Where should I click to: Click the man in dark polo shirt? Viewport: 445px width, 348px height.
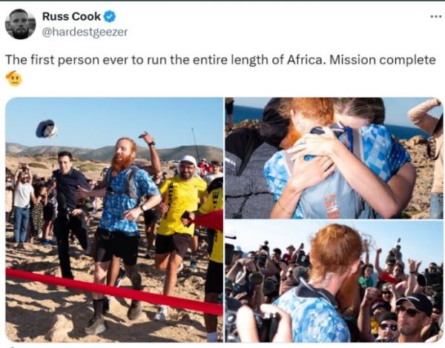(x=70, y=213)
